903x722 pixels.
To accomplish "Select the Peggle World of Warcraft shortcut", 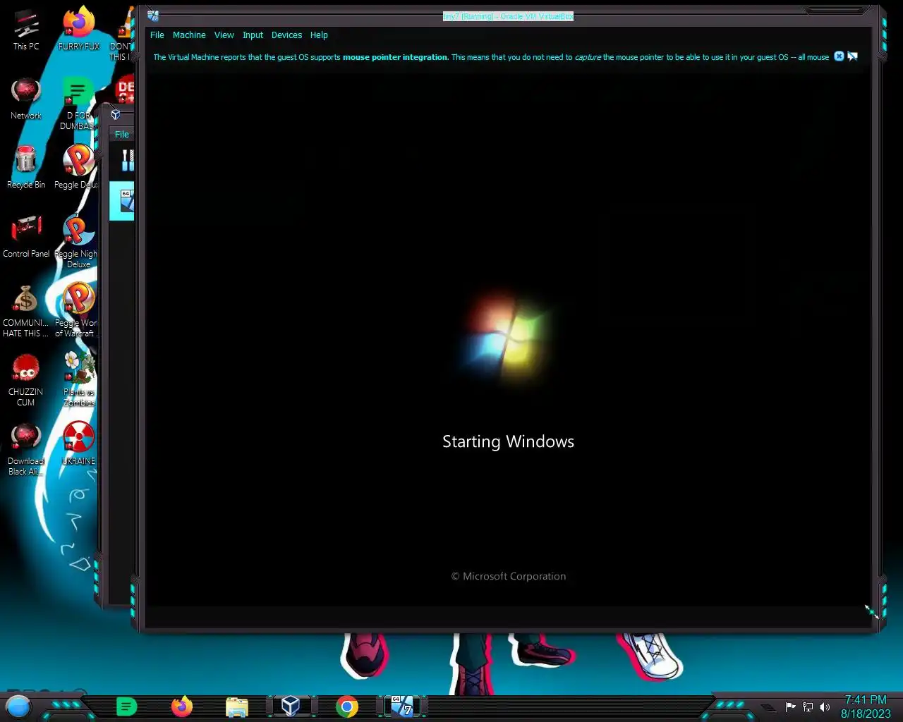I will [x=78, y=310].
